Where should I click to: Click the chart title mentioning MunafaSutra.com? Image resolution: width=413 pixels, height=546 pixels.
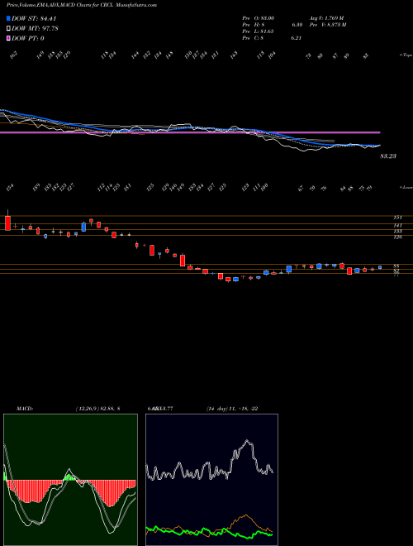(82, 5)
